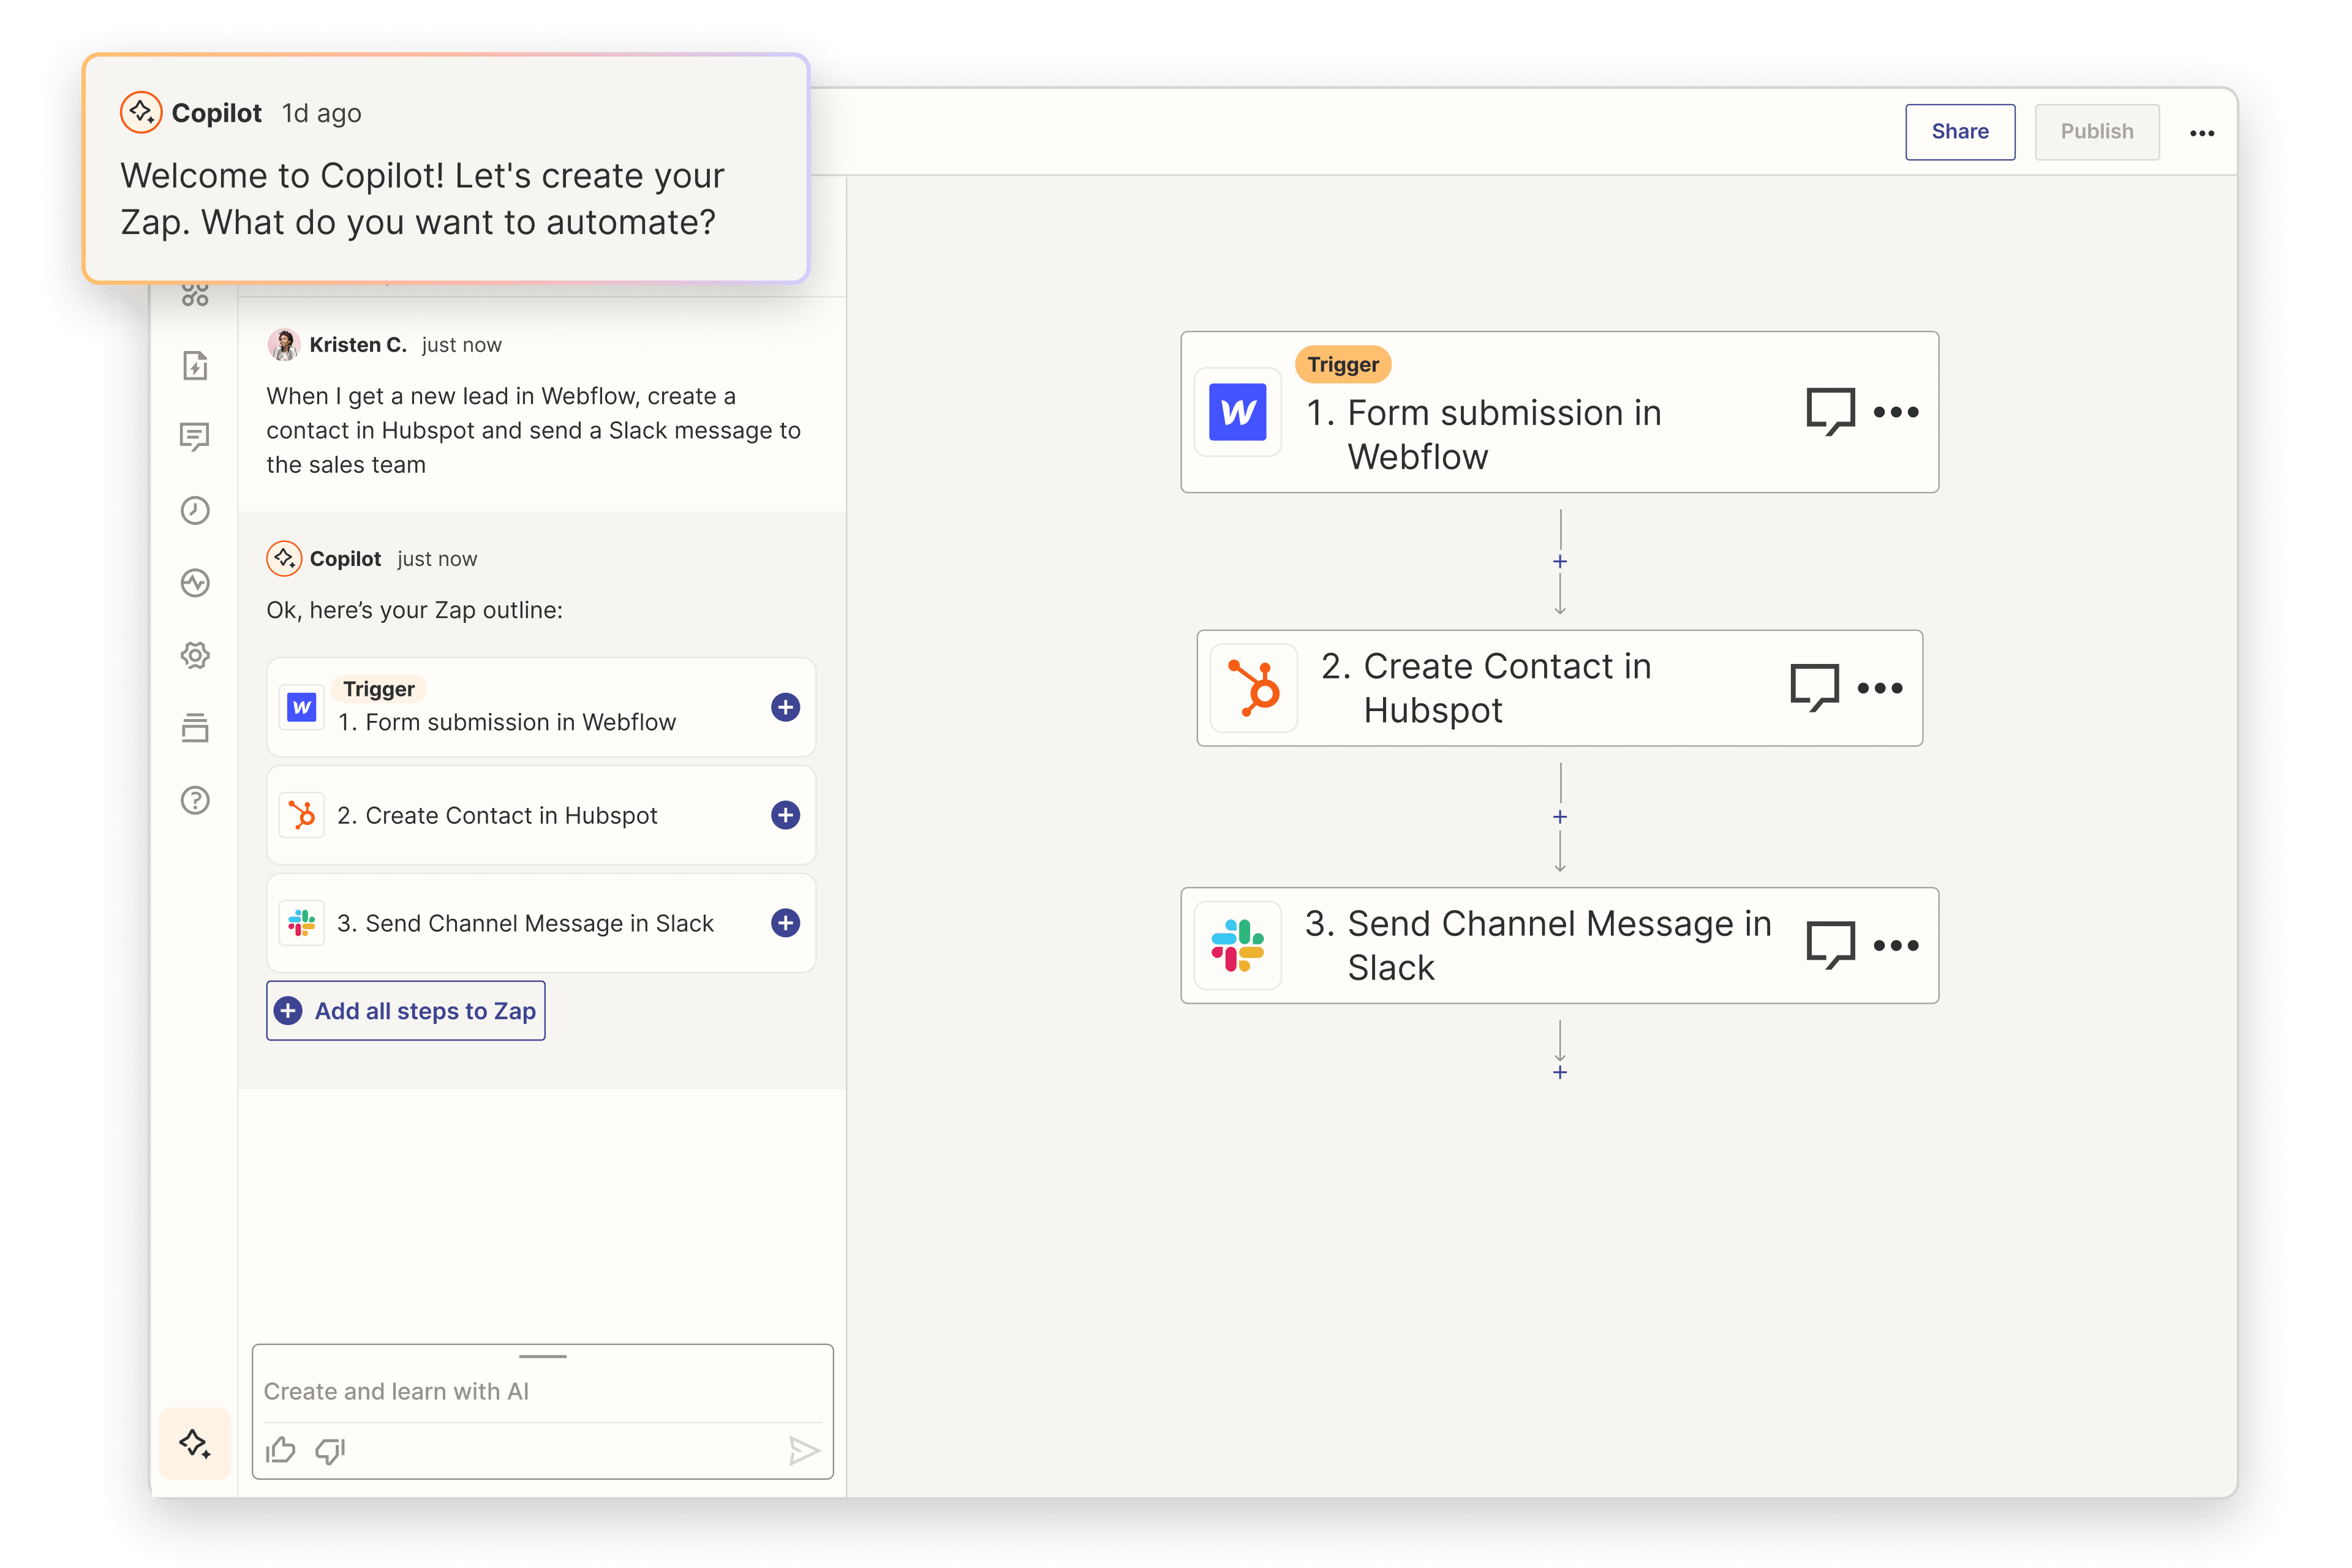
Task: Open the notes comment icon in sidebar
Action: (x=195, y=437)
